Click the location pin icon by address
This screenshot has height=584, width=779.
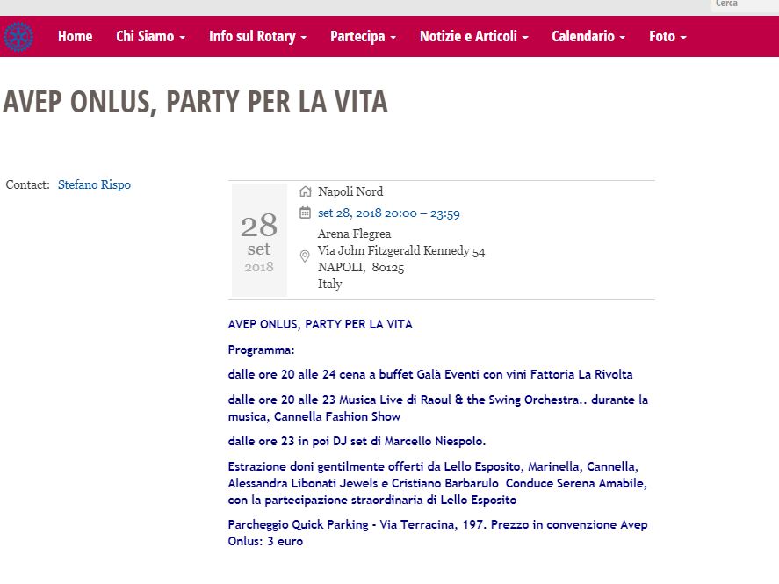click(x=305, y=256)
